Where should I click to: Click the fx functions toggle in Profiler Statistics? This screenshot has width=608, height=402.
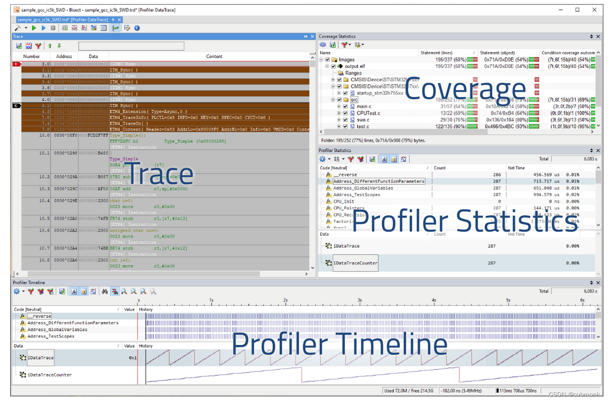384,159
